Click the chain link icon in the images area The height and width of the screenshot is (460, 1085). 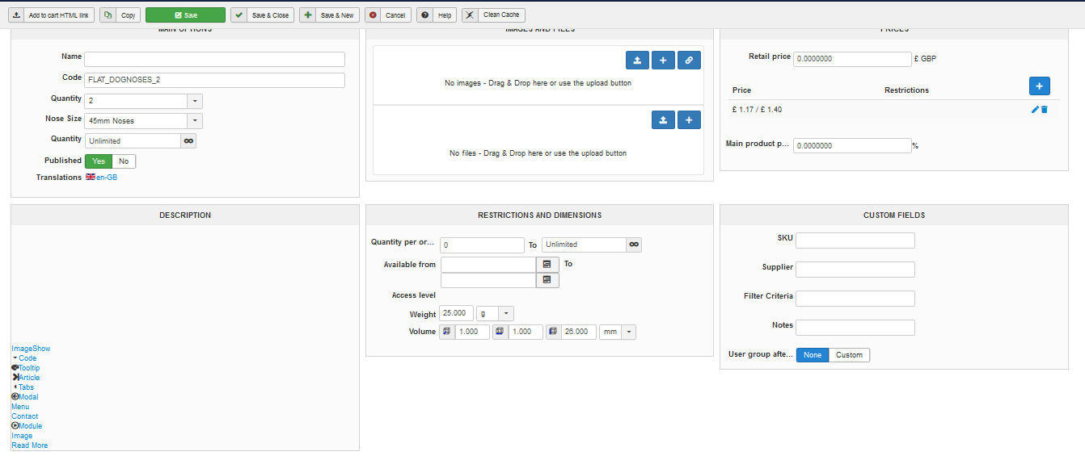(689, 60)
